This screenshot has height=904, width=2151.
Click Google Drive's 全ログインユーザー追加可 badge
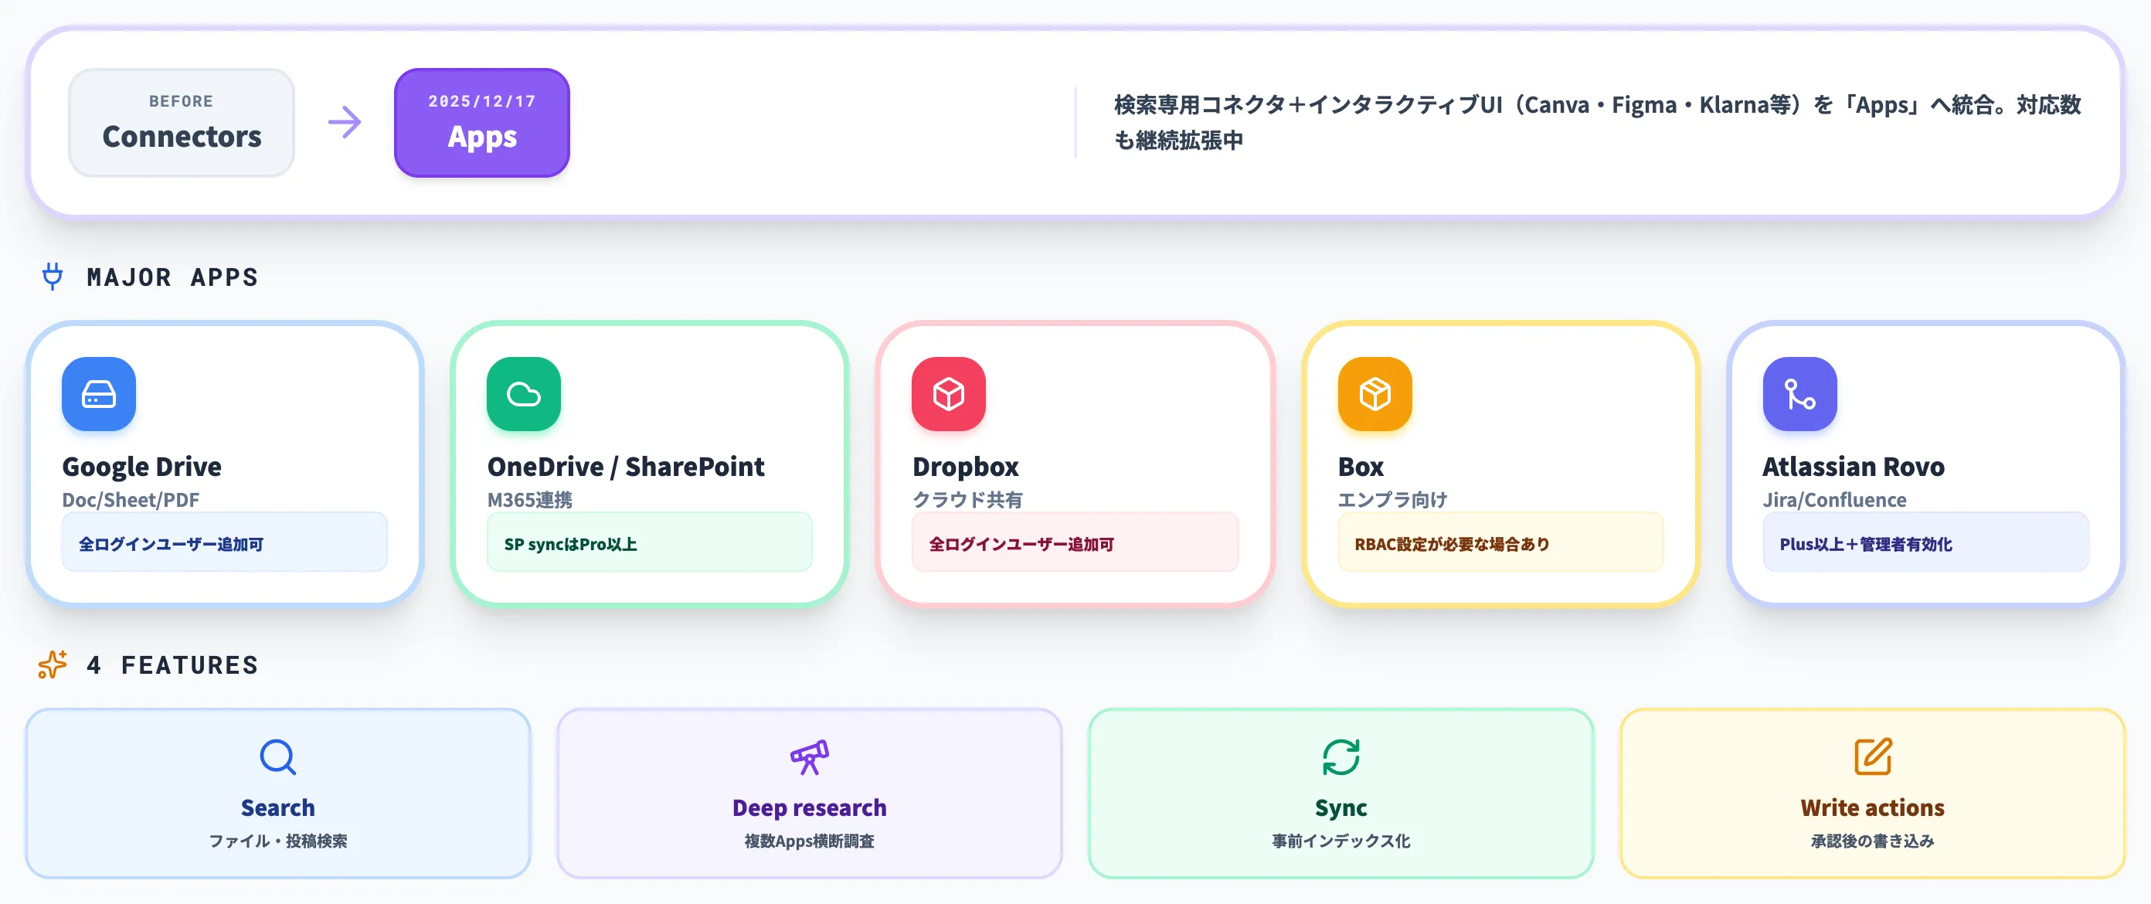[225, 543]
